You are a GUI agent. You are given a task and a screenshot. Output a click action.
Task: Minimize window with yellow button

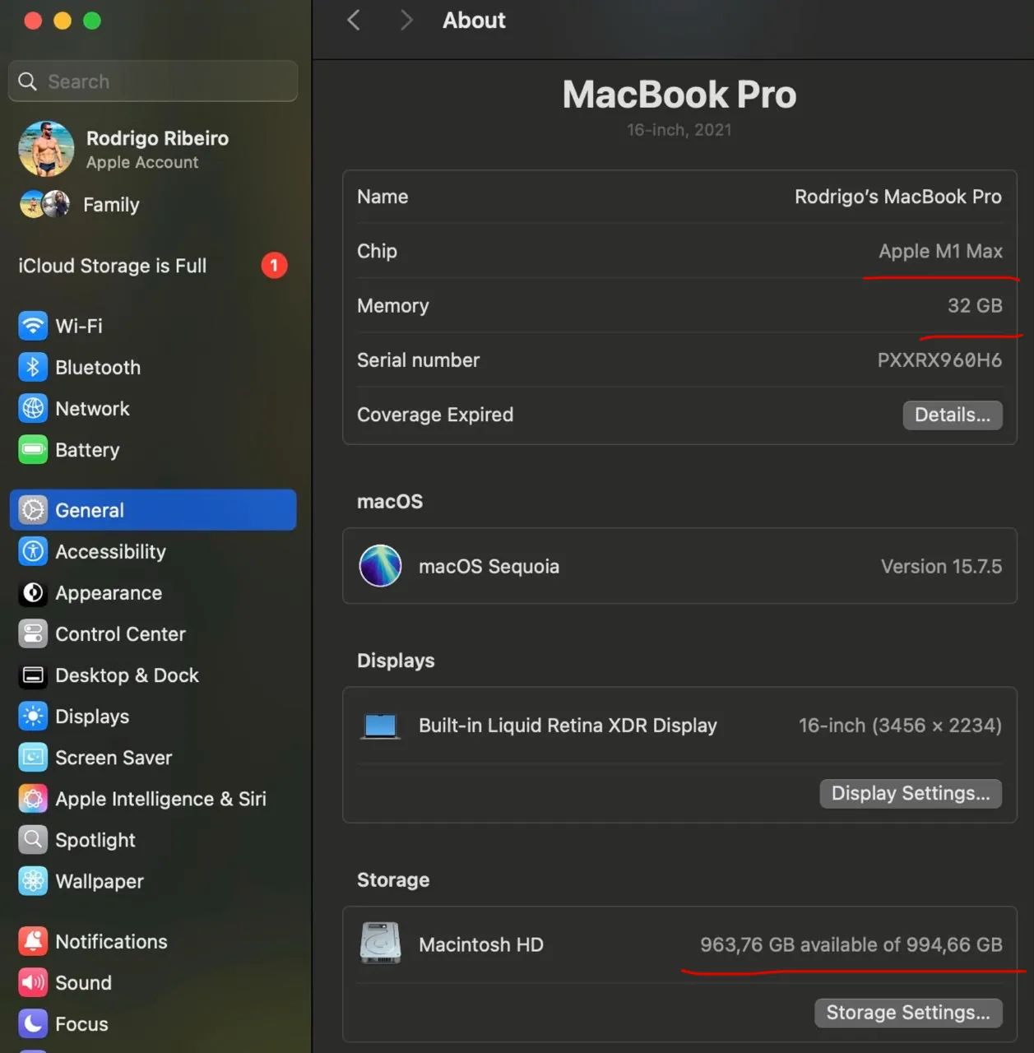click(63, 21)
